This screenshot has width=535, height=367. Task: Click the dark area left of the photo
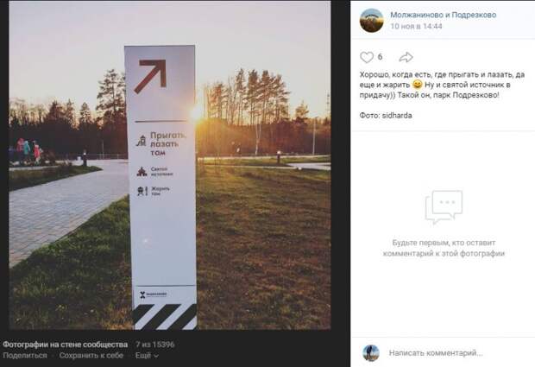(x=4, y=165)
